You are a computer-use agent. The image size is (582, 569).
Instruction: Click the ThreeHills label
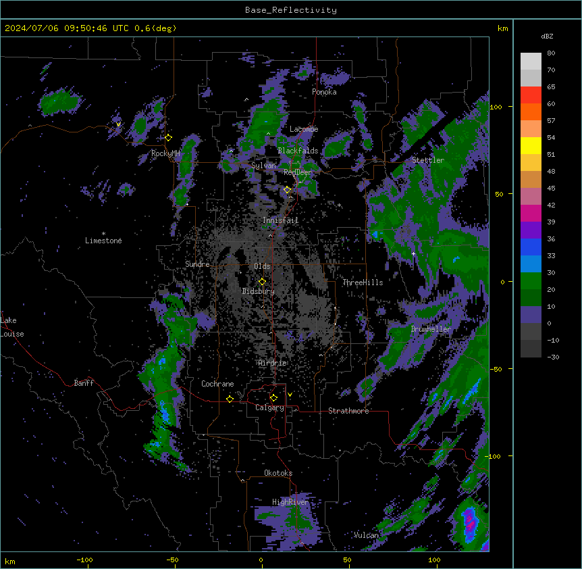click(363, 282)
